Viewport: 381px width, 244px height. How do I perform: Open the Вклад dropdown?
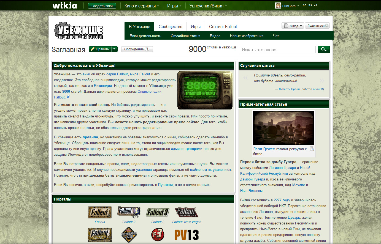pos(293,26)
